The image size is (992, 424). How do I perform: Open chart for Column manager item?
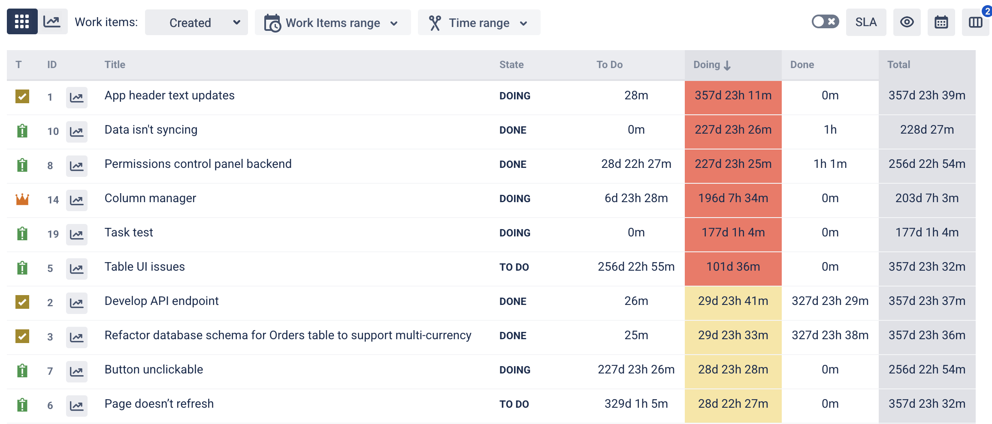point(77,200)
